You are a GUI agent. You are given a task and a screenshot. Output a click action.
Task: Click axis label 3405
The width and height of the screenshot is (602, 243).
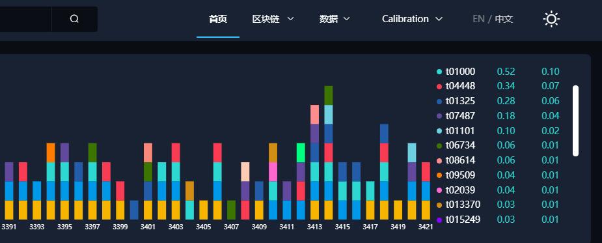click(204, 227)
